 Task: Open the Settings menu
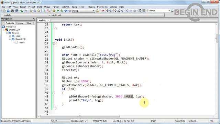(x=113, y=7)
